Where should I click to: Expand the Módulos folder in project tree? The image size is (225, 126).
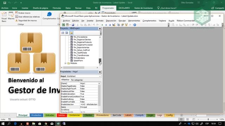point(65,63)
